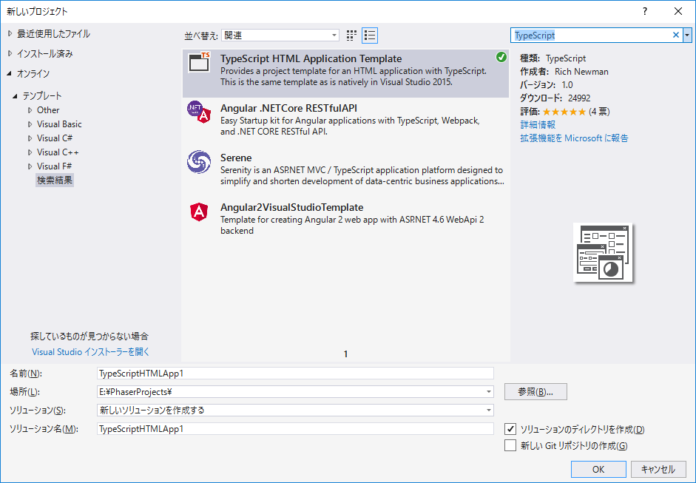
Task: Select Angular2VisualStudioTemplate title
Action: tap(291, 207)
